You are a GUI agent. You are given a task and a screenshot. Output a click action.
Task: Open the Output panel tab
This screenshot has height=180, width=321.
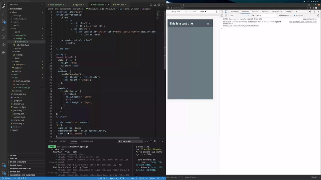63,141
